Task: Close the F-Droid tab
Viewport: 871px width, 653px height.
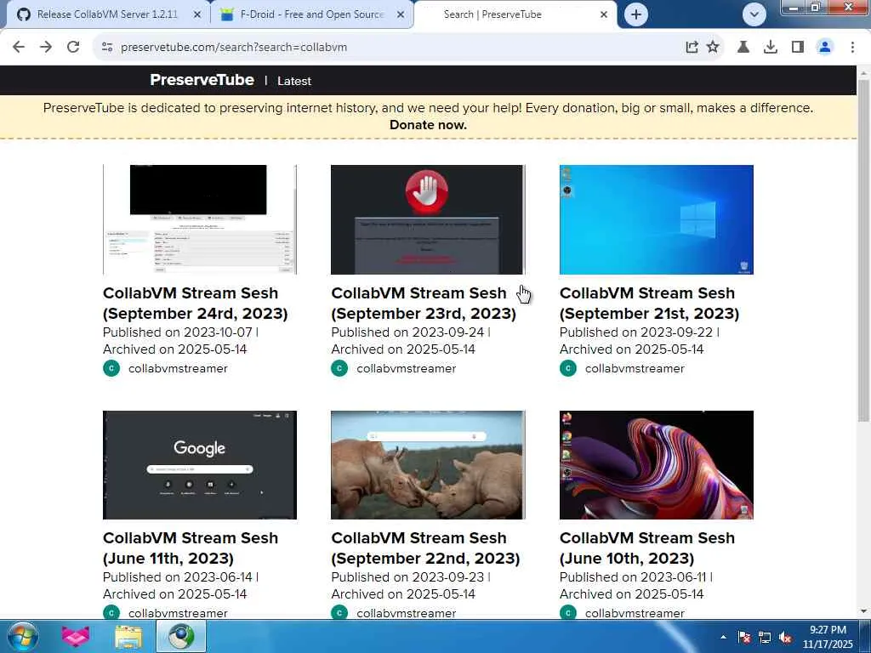Action: point(401,15)
